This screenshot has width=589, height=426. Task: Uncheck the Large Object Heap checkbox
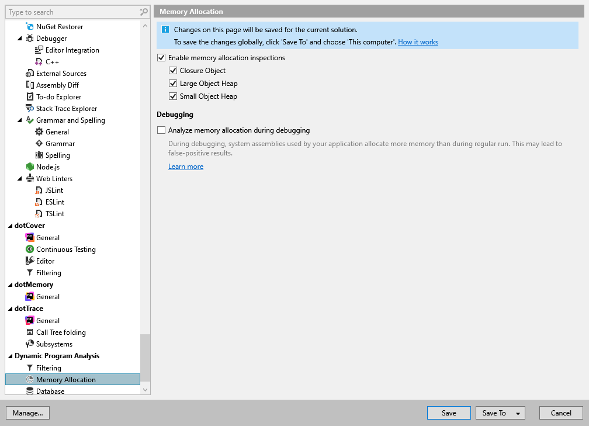(x=173, y=84)
